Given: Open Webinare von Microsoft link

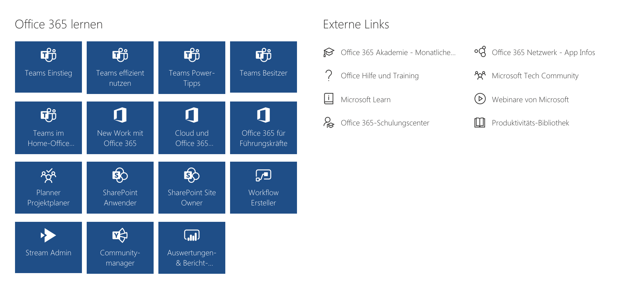Looking at the screenshot, I should (x=530, y=99).
